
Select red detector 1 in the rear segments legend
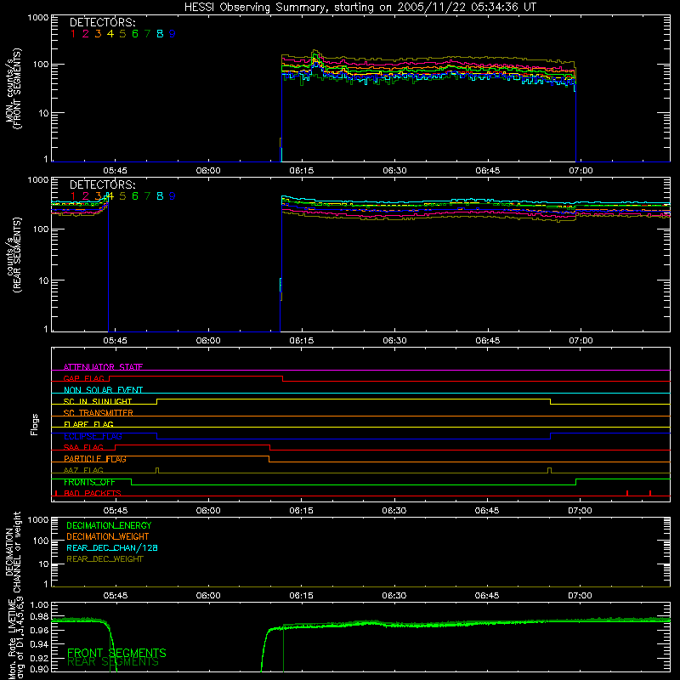[73, 196]
